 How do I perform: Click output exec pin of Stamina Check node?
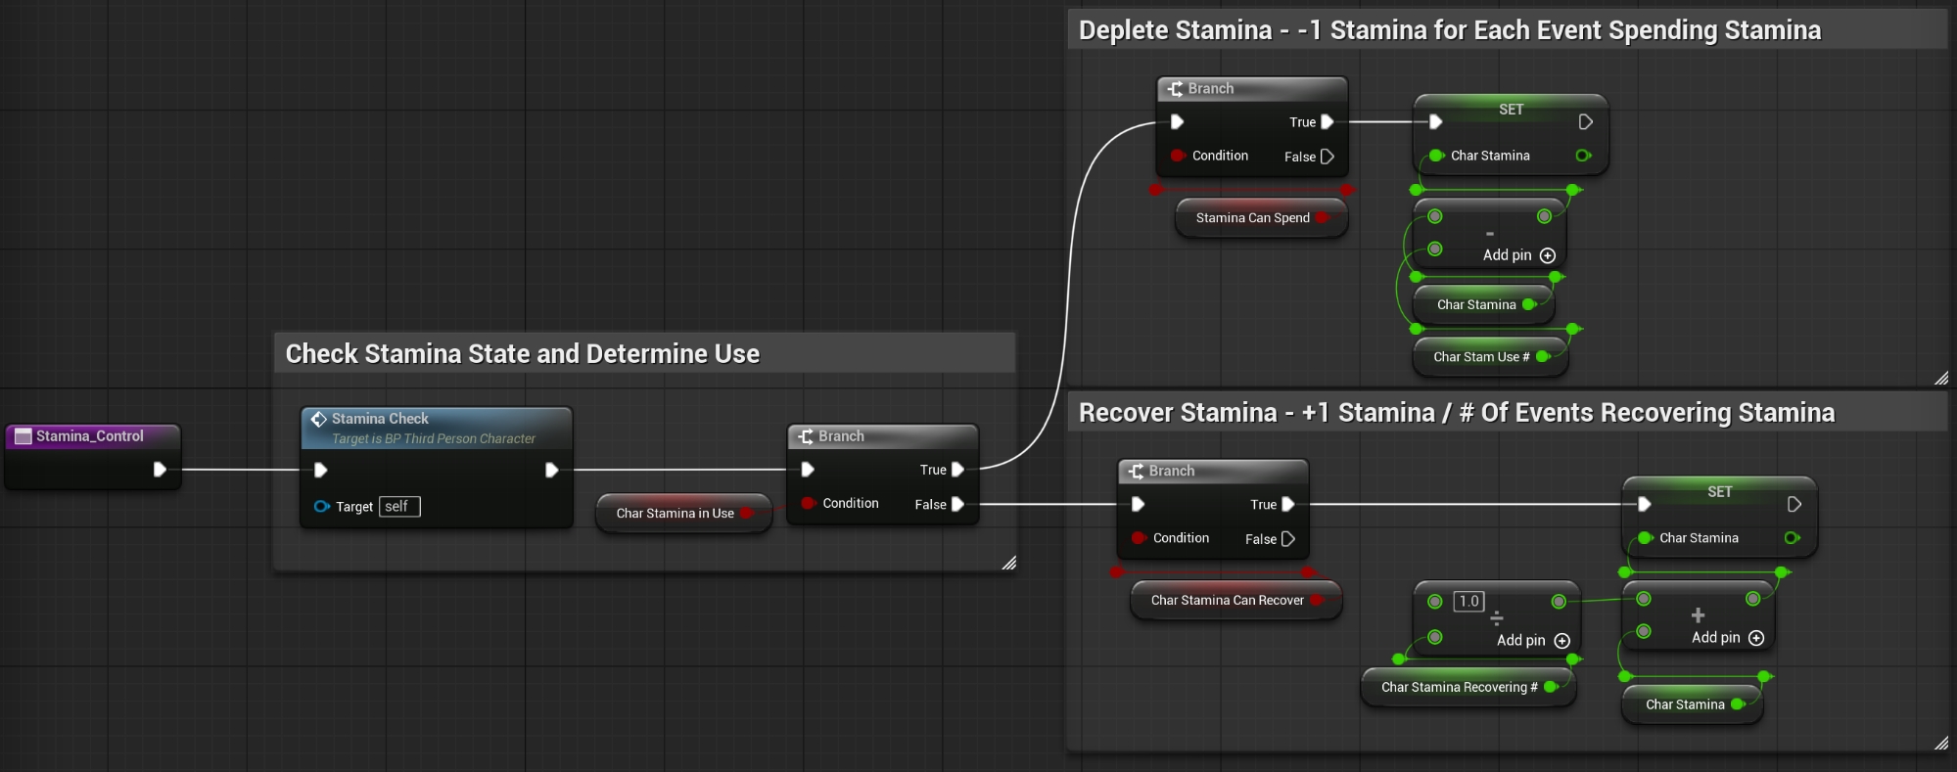coord(551,470)
